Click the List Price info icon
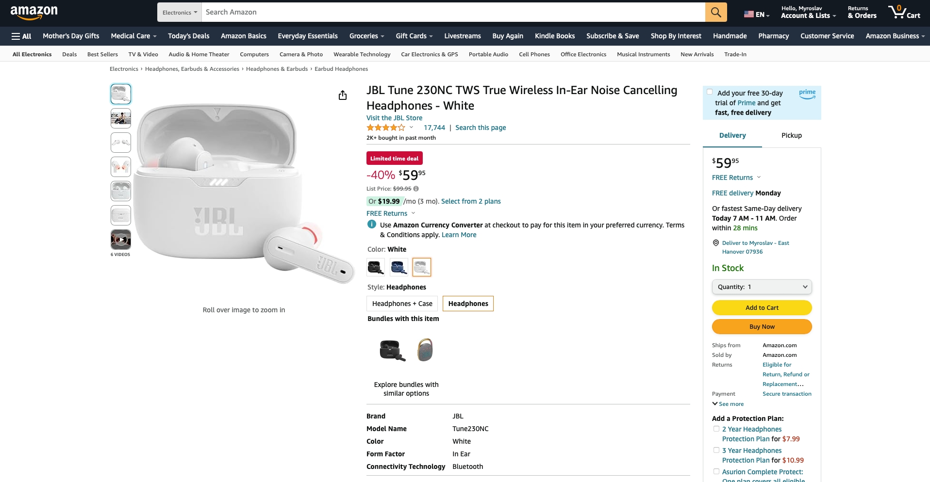Image resolution: width=930 pixels, height=482 pixels. point(416,189)
